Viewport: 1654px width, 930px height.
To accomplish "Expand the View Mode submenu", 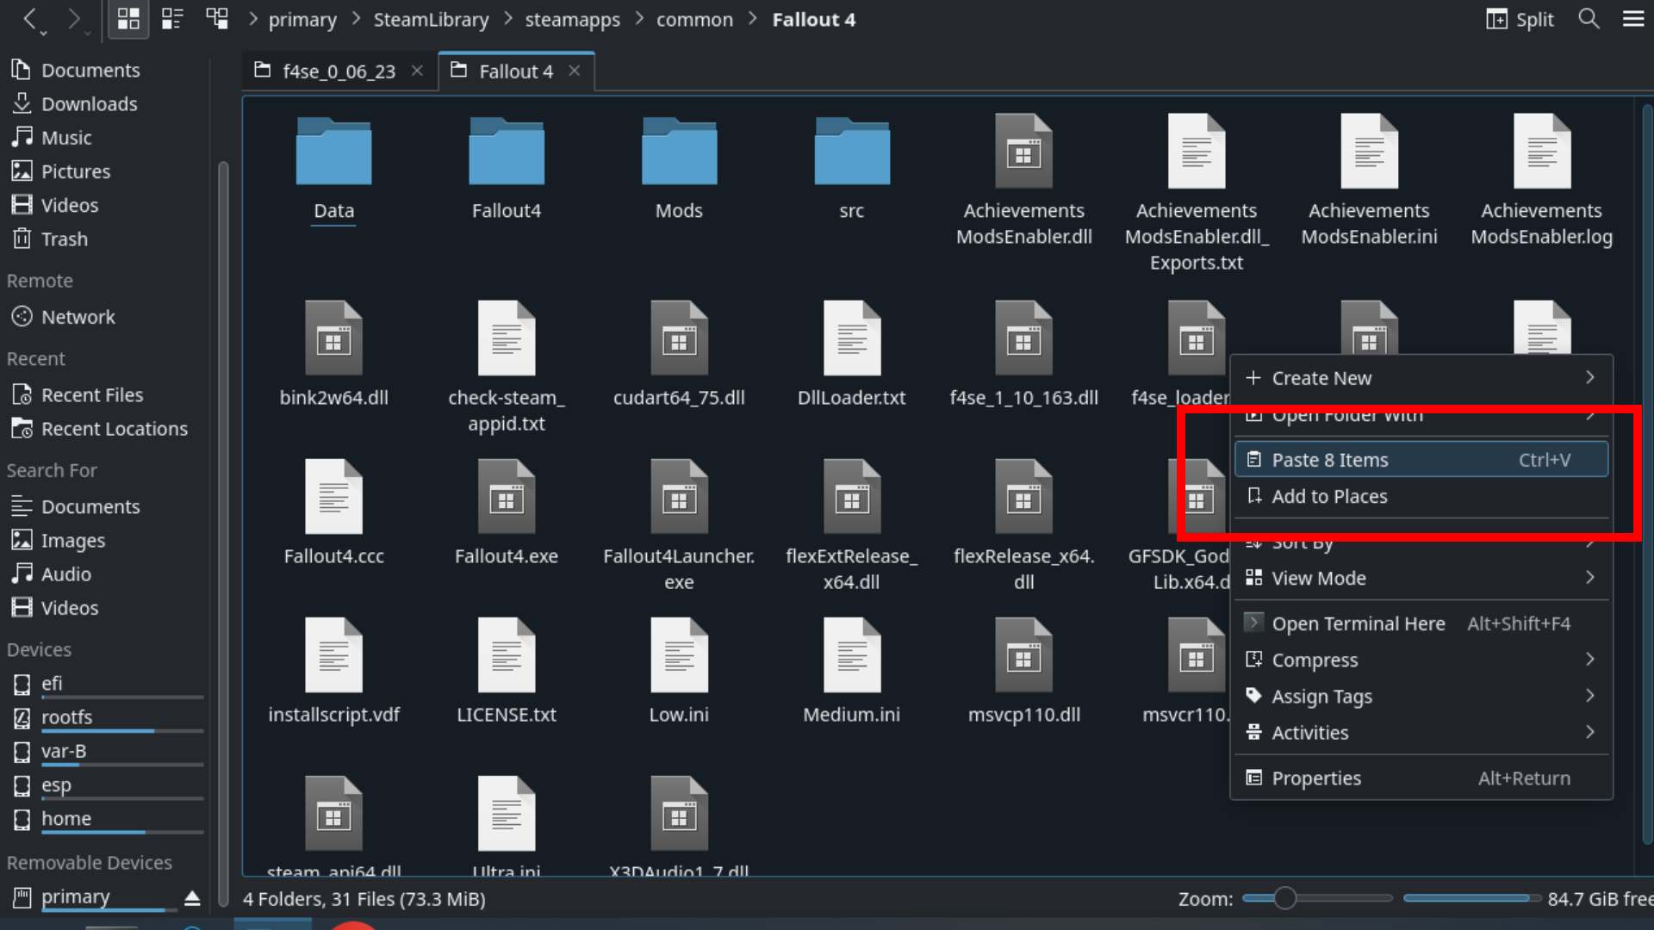I will point(1318,578).
